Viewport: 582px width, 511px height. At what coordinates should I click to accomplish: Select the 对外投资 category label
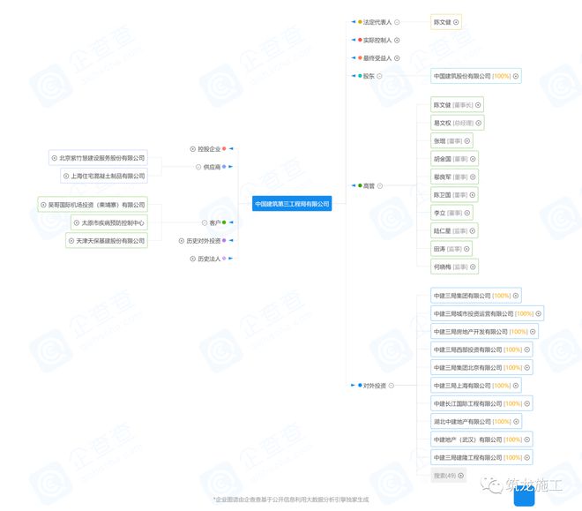tap(375, 386)
